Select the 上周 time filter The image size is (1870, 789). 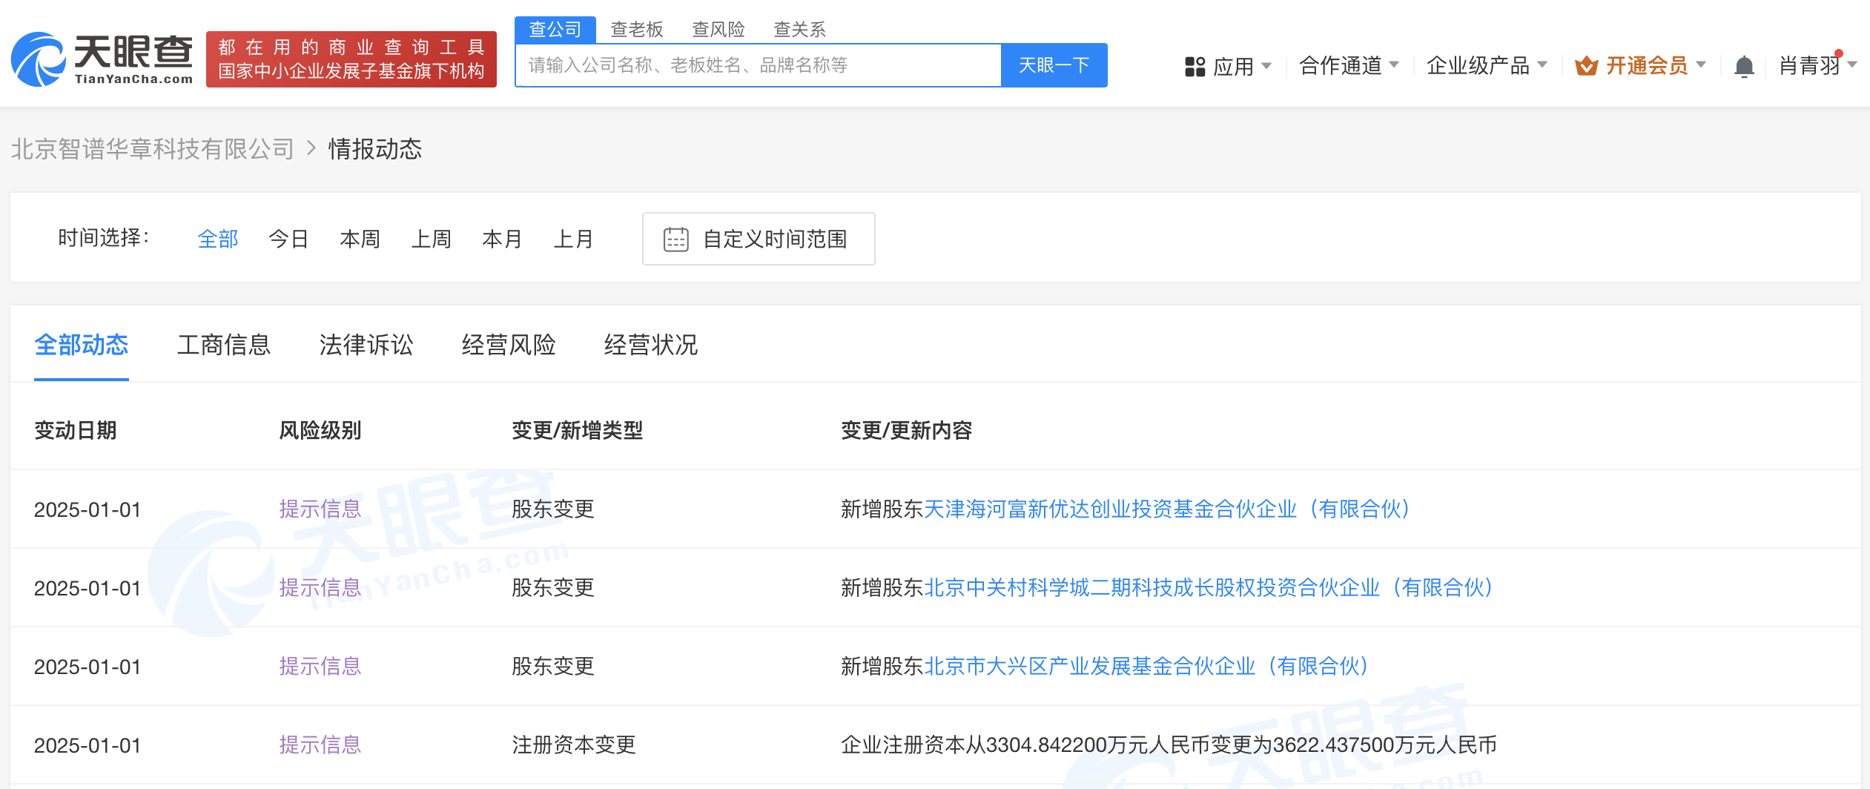[431, 239]
